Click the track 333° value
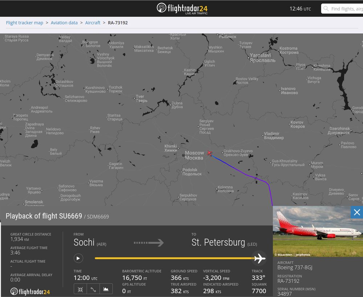The height and width of the screenshot is (297, 363). point(258,277)
